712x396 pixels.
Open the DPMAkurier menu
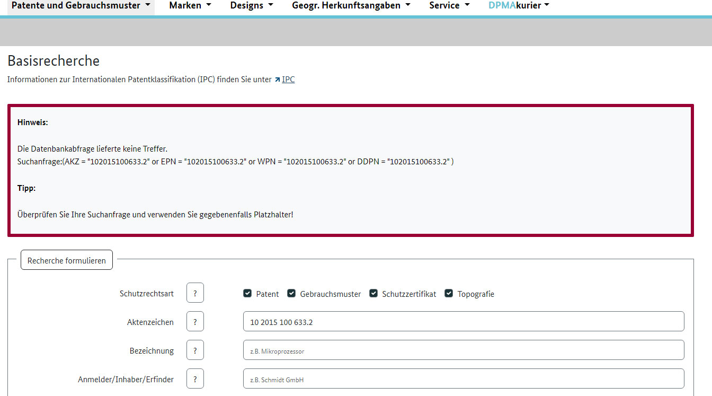point(519,6)
